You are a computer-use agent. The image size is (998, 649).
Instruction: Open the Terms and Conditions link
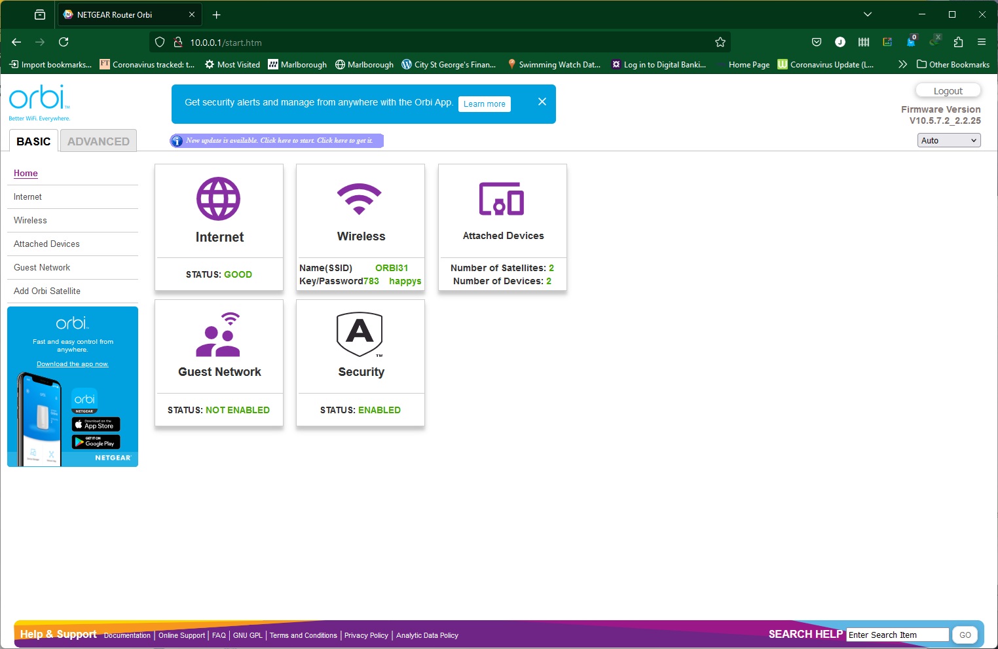(303, 635)
